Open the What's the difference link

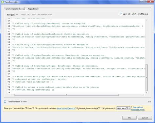tap(66, 108)
